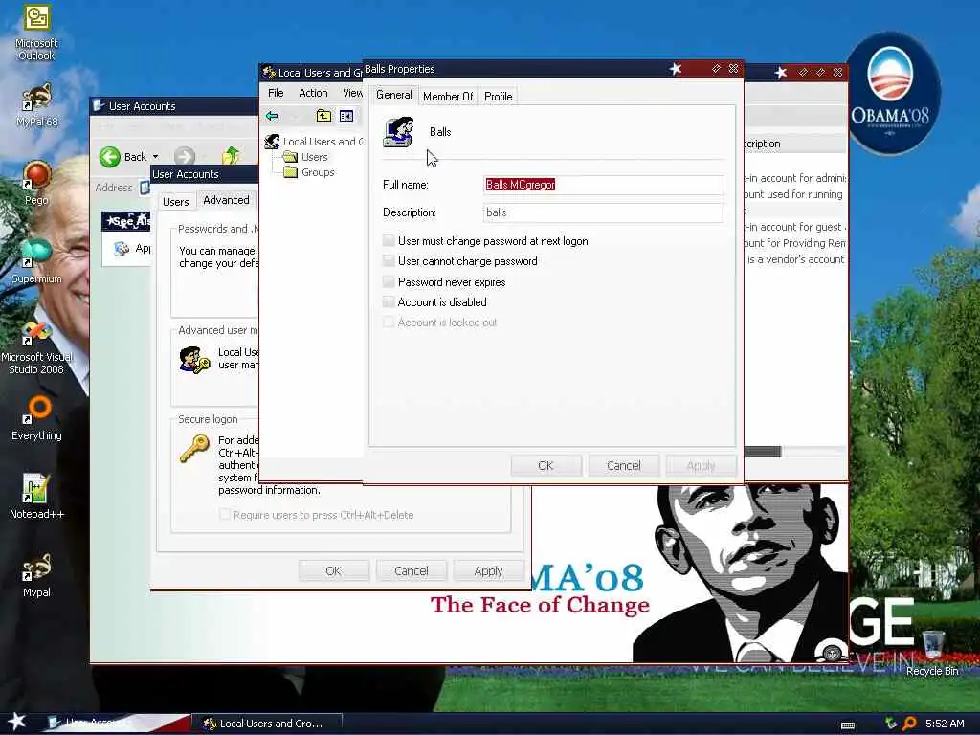Click Apply in User Accounts dialog
980x735 pixels.
488,570
